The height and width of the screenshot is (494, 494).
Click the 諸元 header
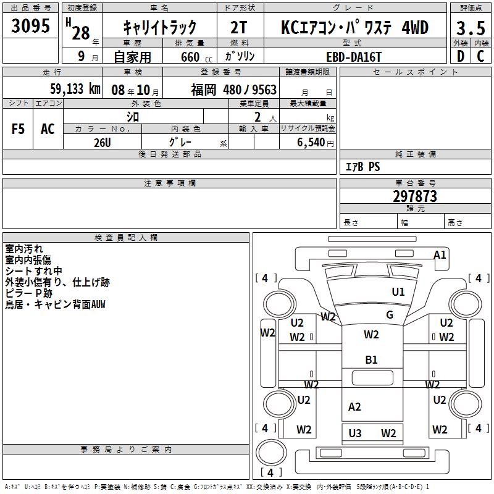[x=415, y=209]
